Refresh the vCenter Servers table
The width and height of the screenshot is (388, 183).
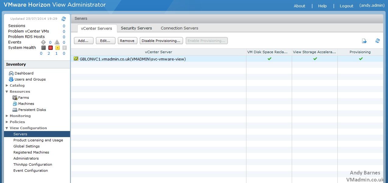pyautogui.click(x=378, y=41)
